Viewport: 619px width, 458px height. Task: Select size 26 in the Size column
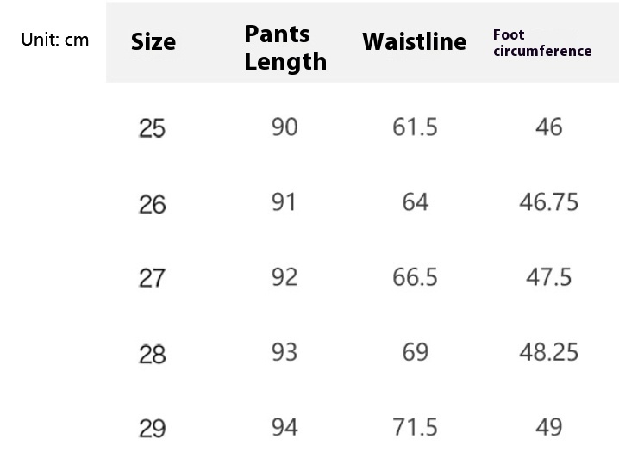point(153,205)
